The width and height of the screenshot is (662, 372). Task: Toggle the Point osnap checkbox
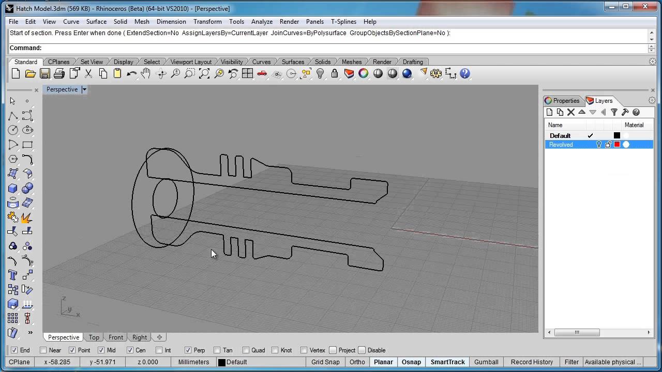[72, 350]
